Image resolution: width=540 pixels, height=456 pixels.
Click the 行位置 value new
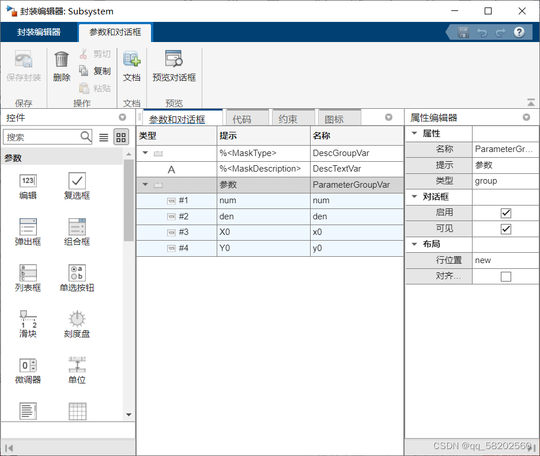click(x=505, y=260)
